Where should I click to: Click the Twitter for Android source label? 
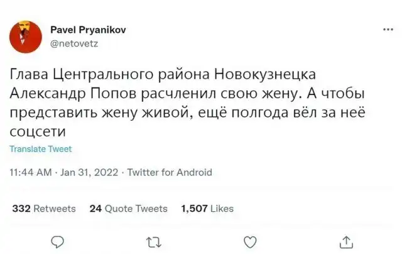170,172
